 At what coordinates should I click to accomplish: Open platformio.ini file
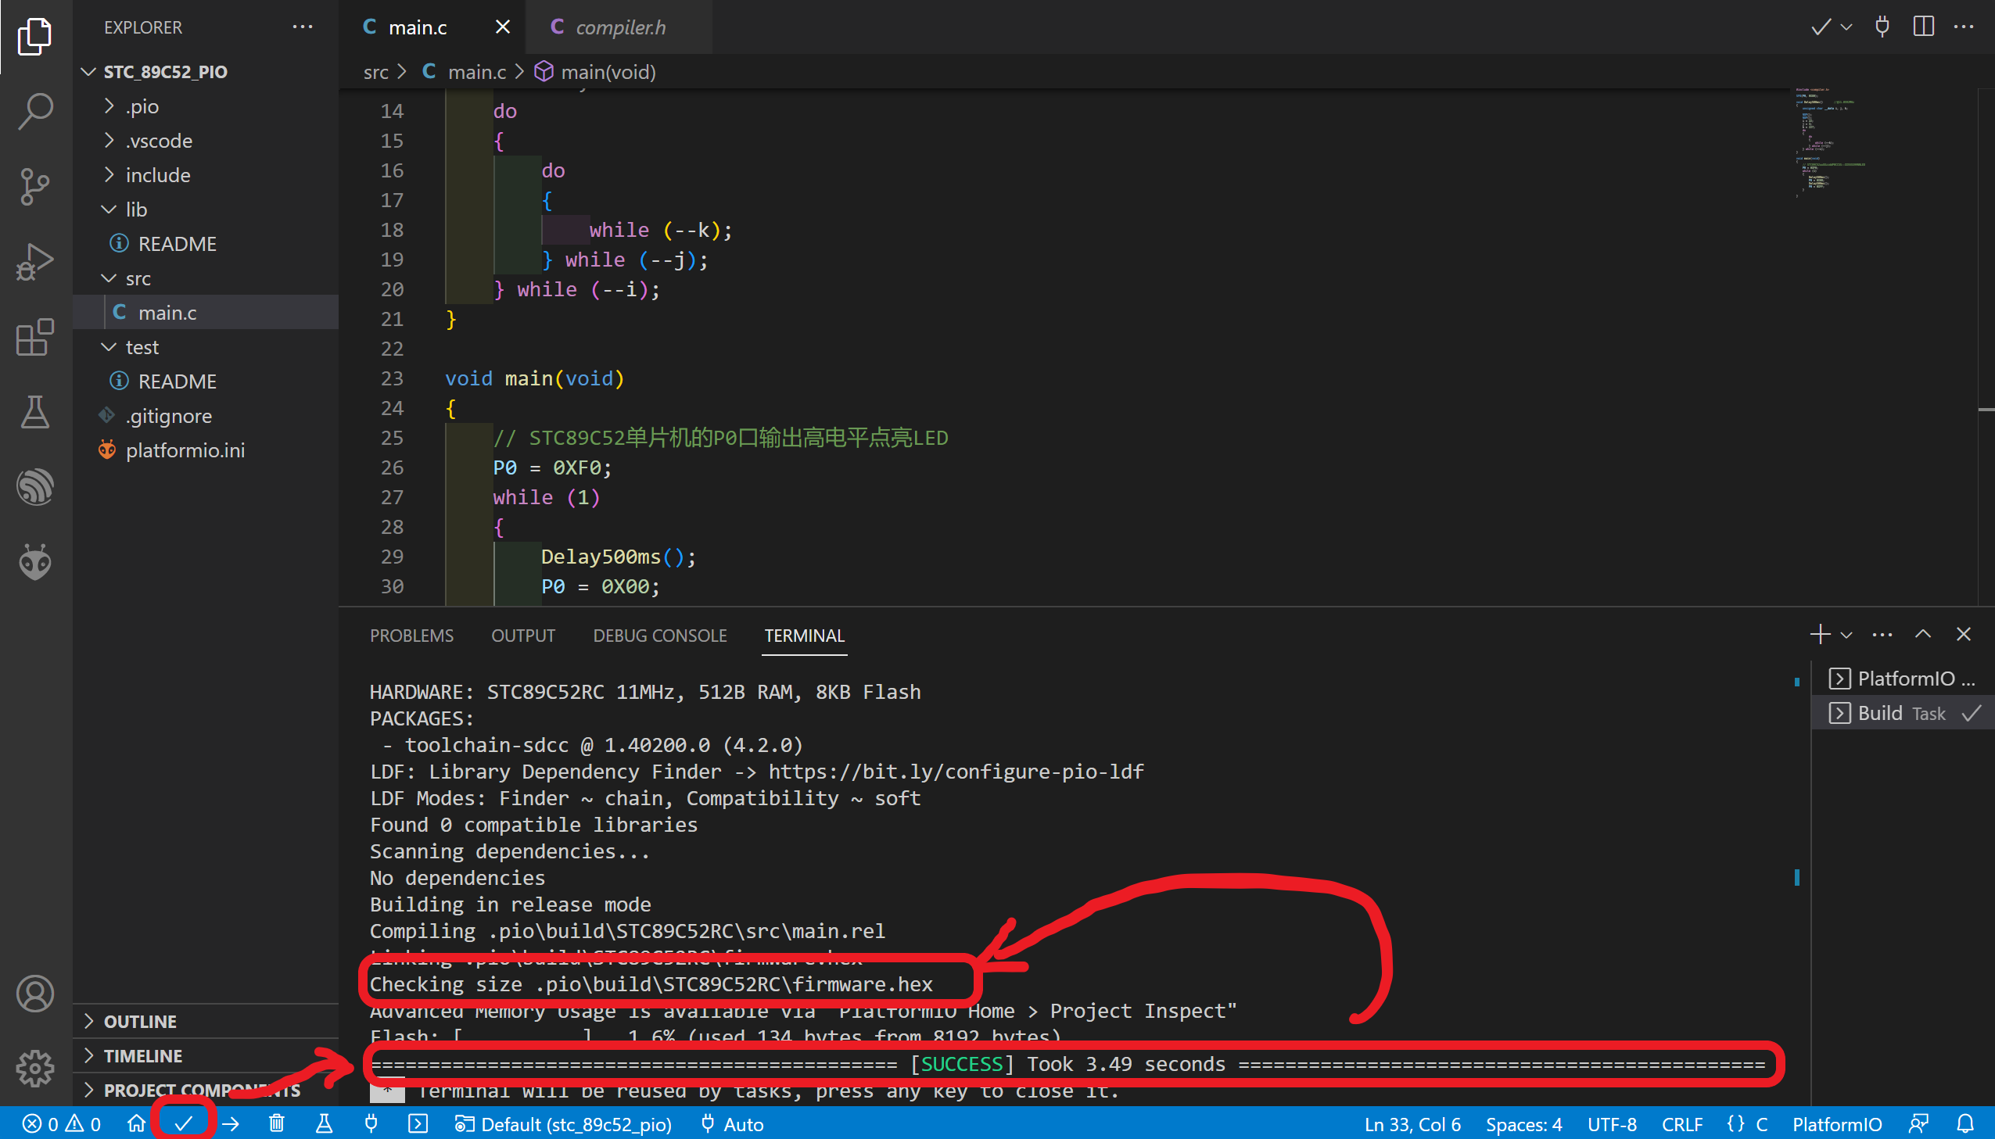[206, 450]
